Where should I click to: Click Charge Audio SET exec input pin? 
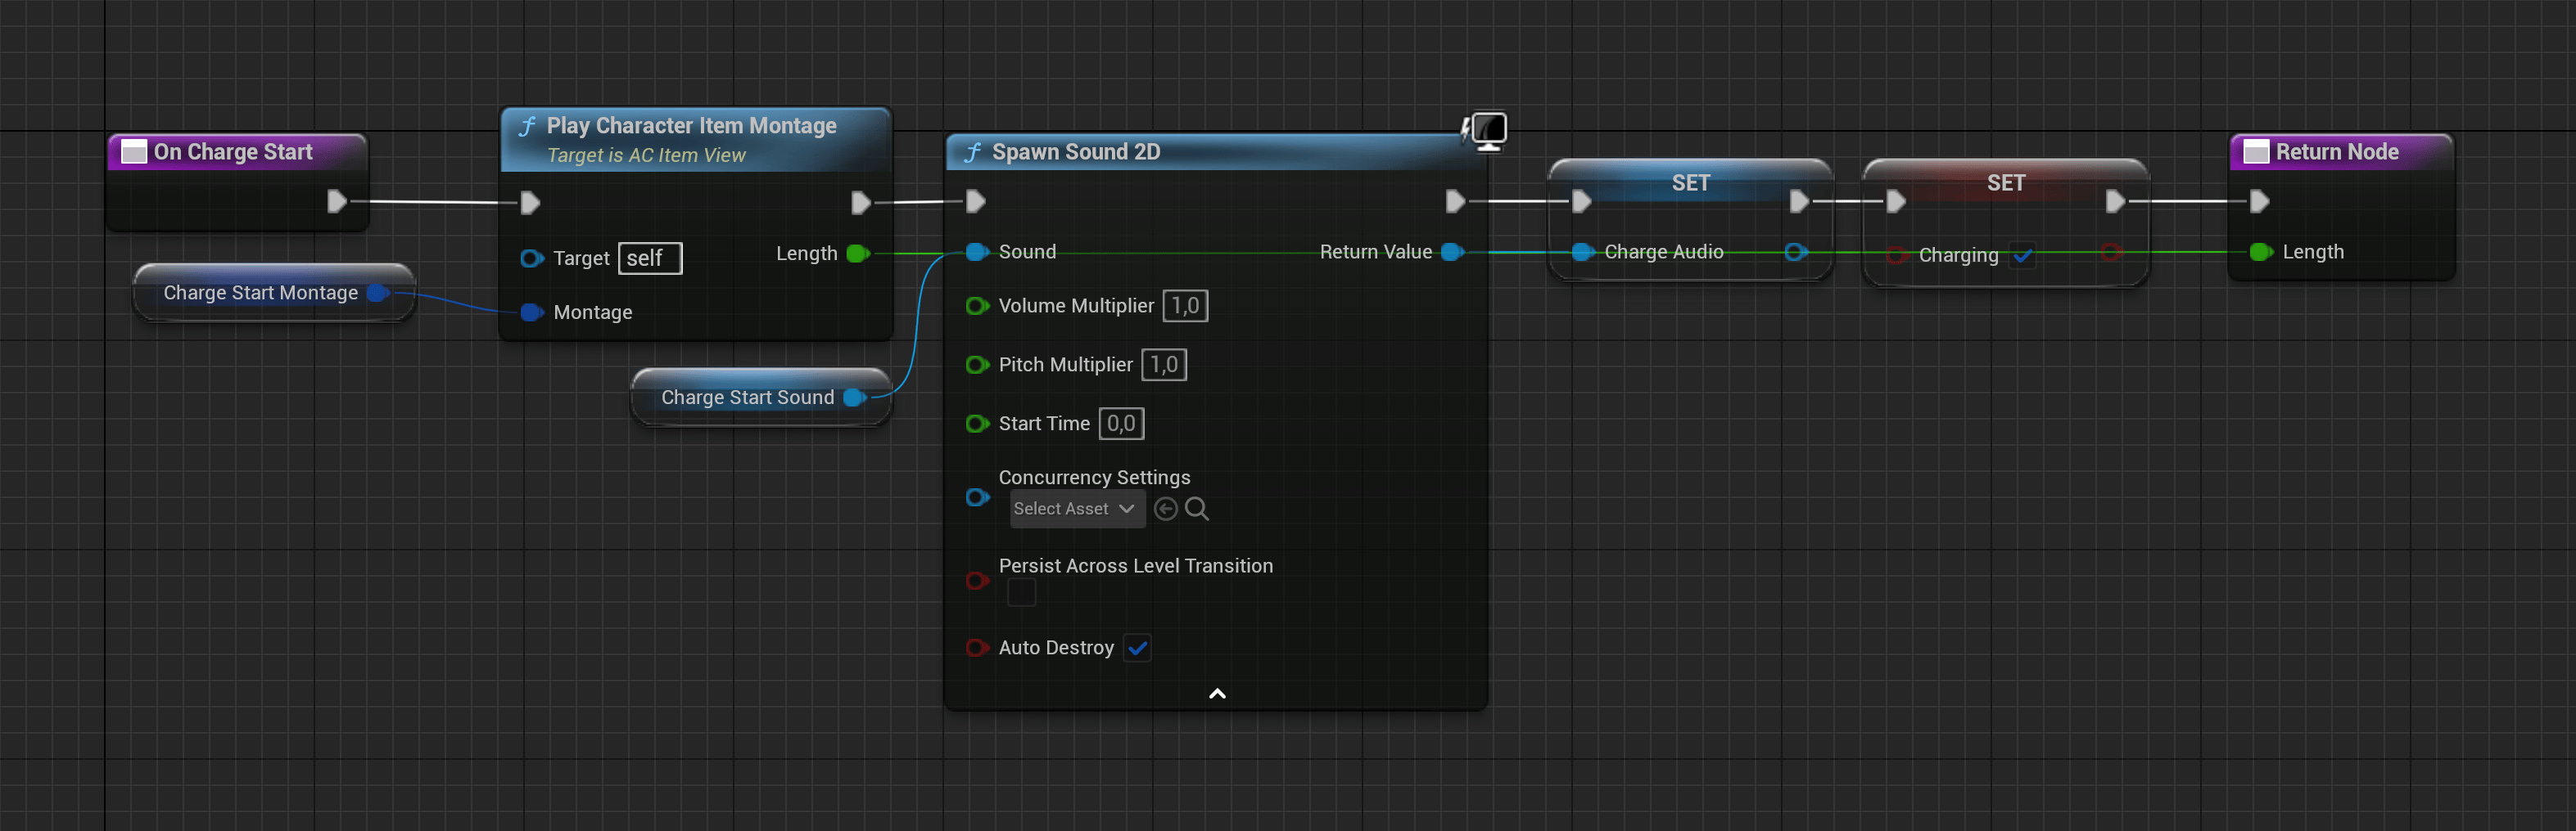1581,202
